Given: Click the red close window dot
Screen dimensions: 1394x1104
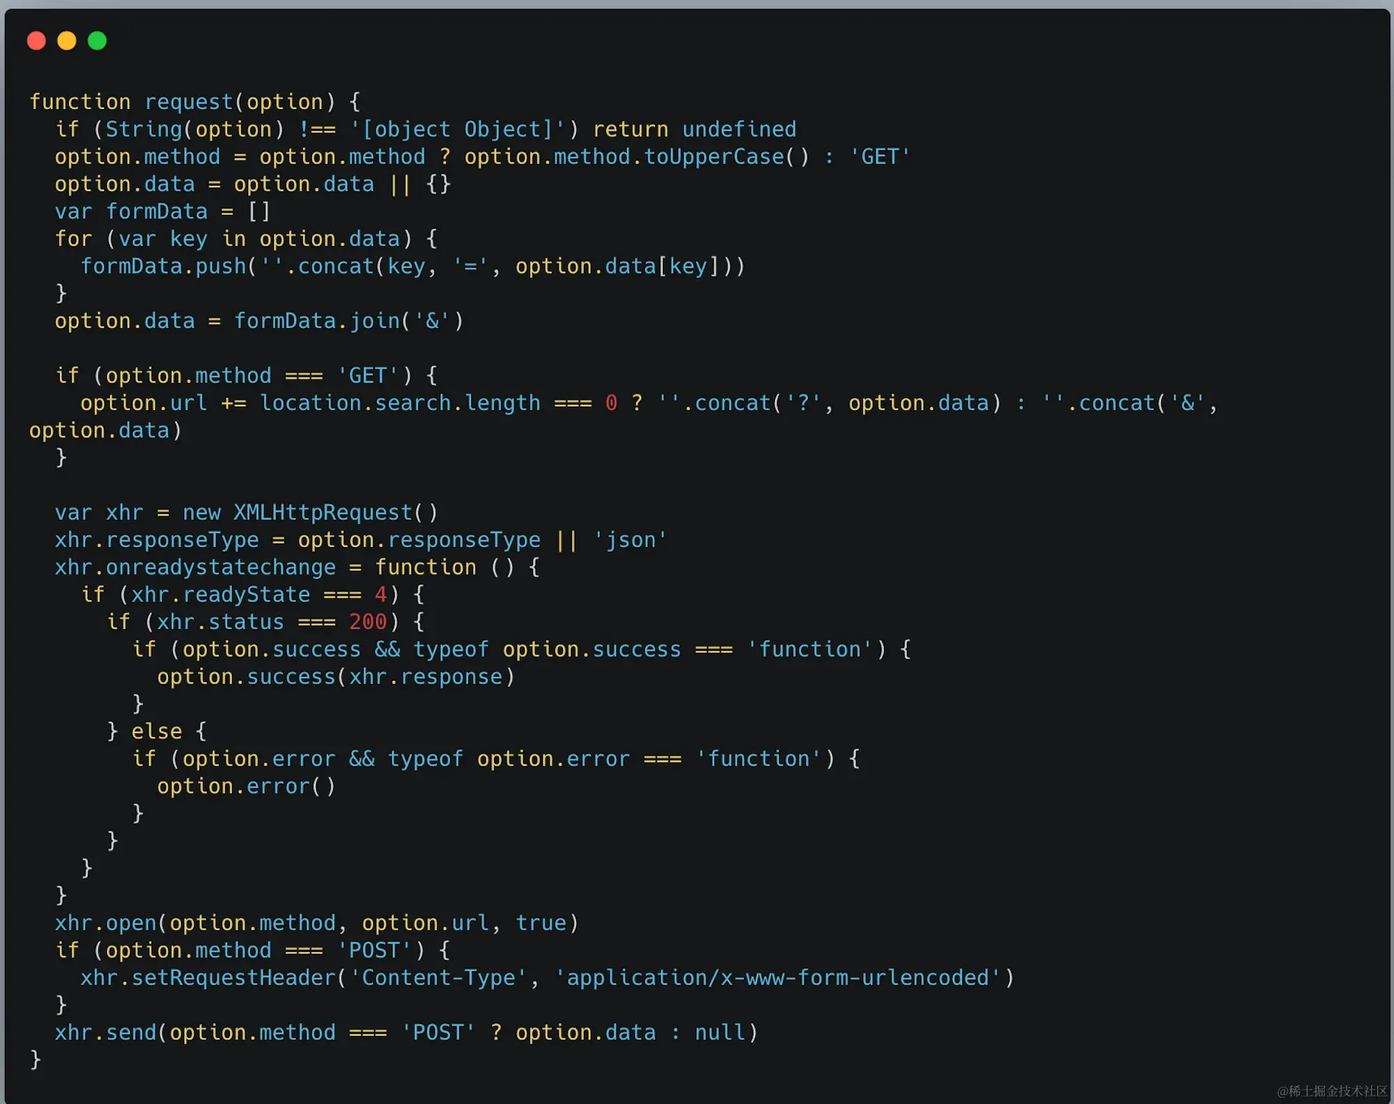Looking at the screenshot, I should 36,41.
